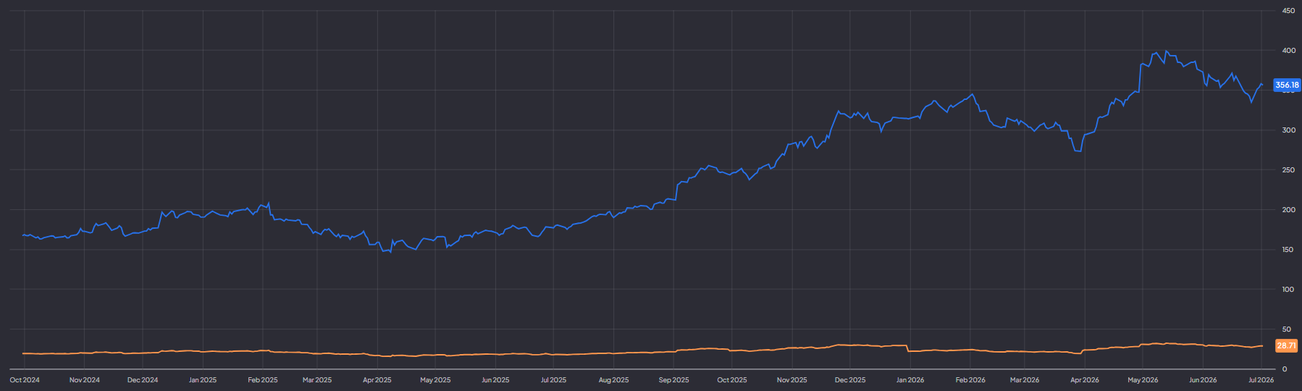Click the 400 price axis value

point(1288,51)
